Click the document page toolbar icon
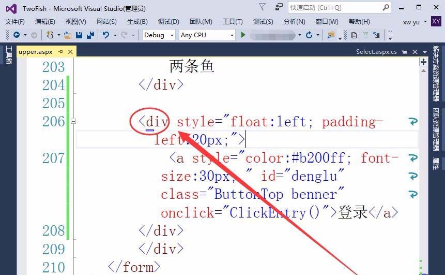This screenshot has width=445, height=275. [354, 35]
